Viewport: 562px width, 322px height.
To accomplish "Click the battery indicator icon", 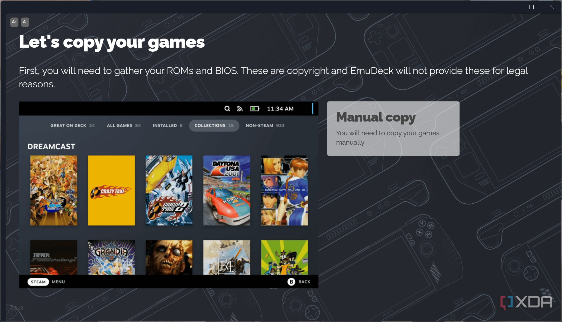I will point(254,108).
